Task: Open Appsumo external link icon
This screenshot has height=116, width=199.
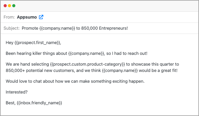Action: [x=41, y=17]
